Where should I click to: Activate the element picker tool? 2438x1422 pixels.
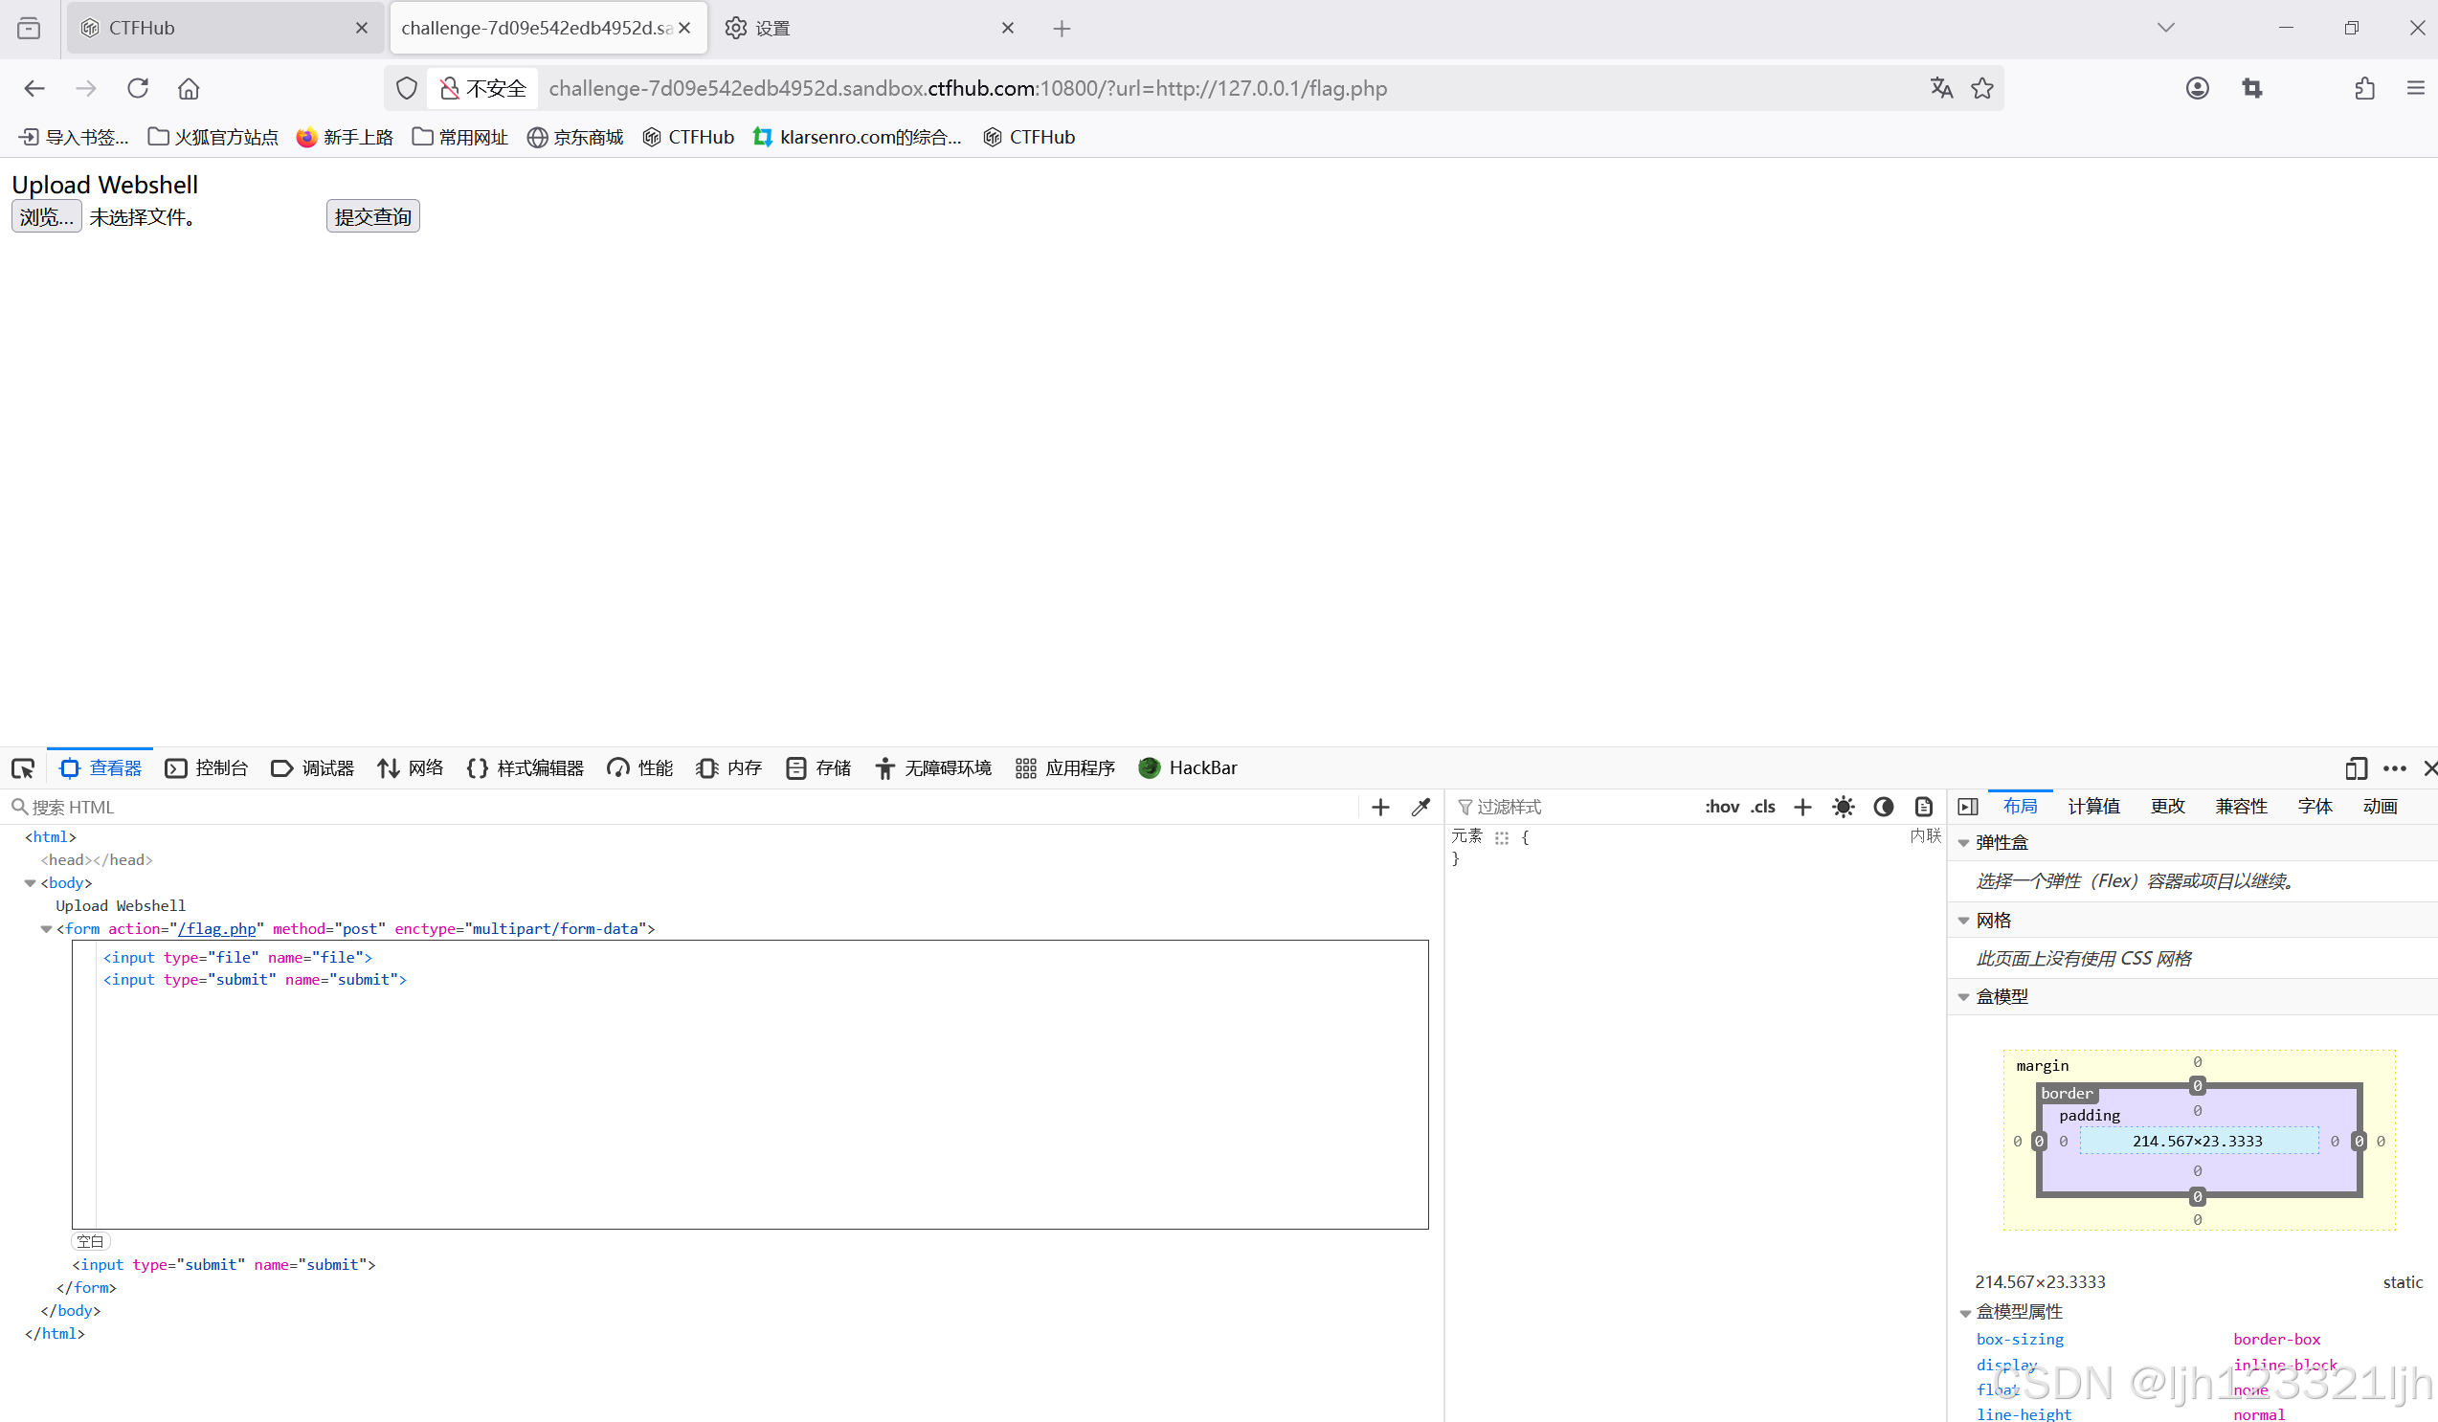[23, 768]
